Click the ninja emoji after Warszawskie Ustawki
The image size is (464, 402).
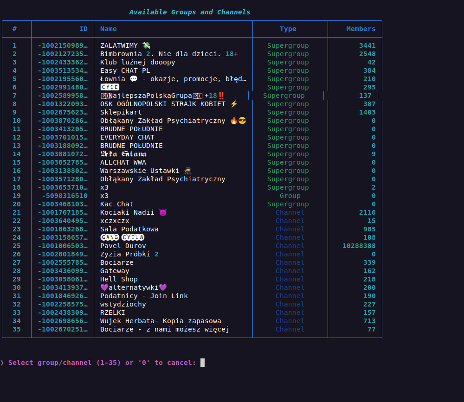coord(188,171)
